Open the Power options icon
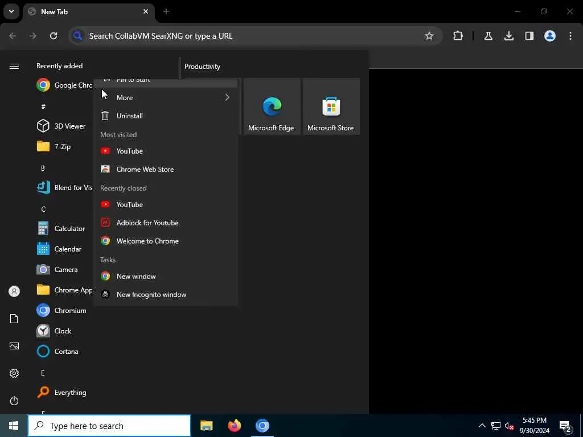 point(14,401)
